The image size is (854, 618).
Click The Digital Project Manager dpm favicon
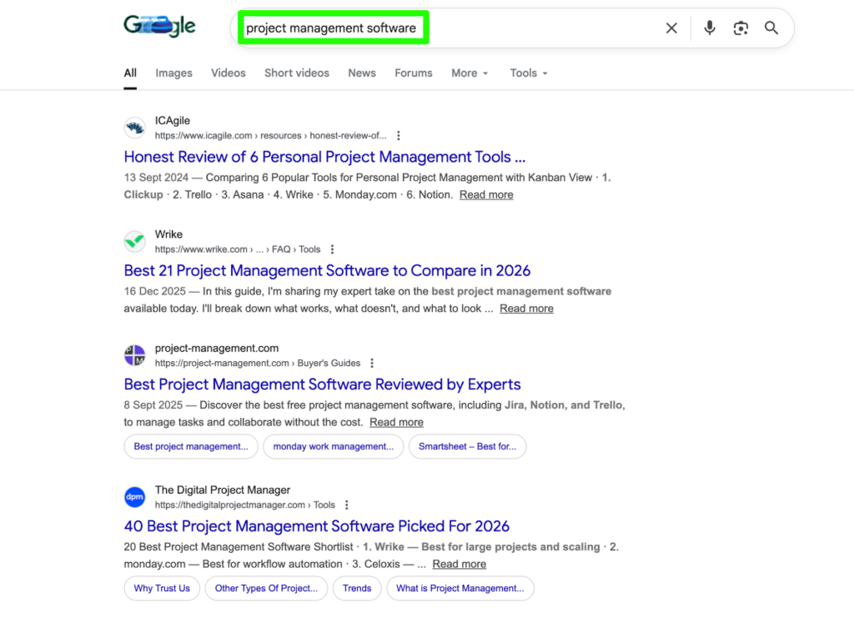[x=134, y=496]
